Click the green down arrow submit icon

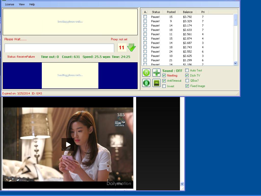(x=132, y=47)
